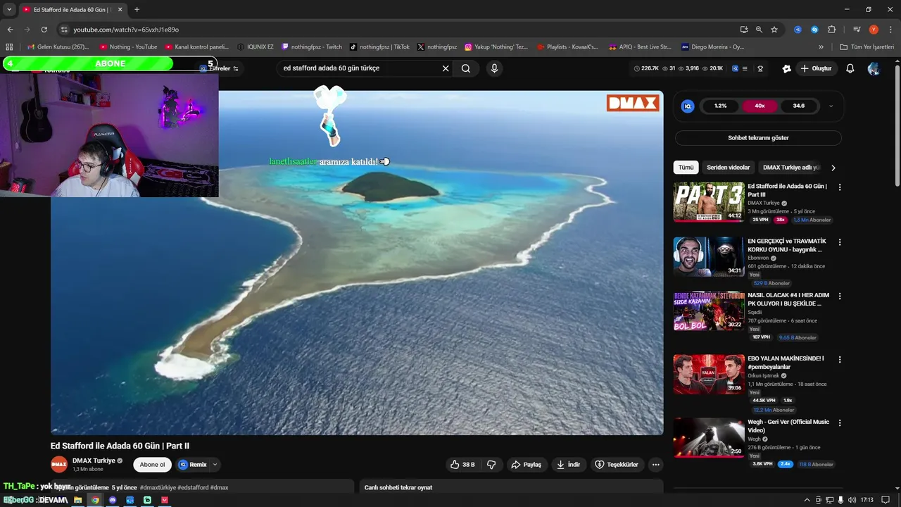Go back to the previous page

coord(10,30)
